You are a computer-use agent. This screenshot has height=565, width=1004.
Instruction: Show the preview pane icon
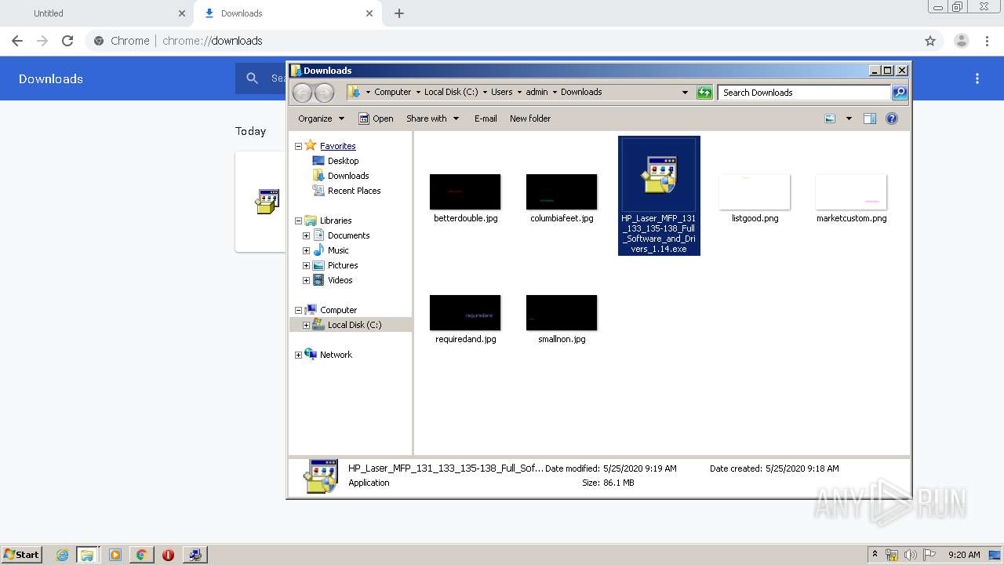[869, 118]
